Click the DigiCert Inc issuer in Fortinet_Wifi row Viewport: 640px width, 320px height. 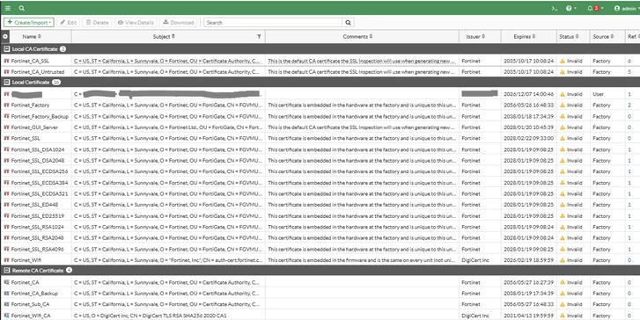click(x=475, y=260)
